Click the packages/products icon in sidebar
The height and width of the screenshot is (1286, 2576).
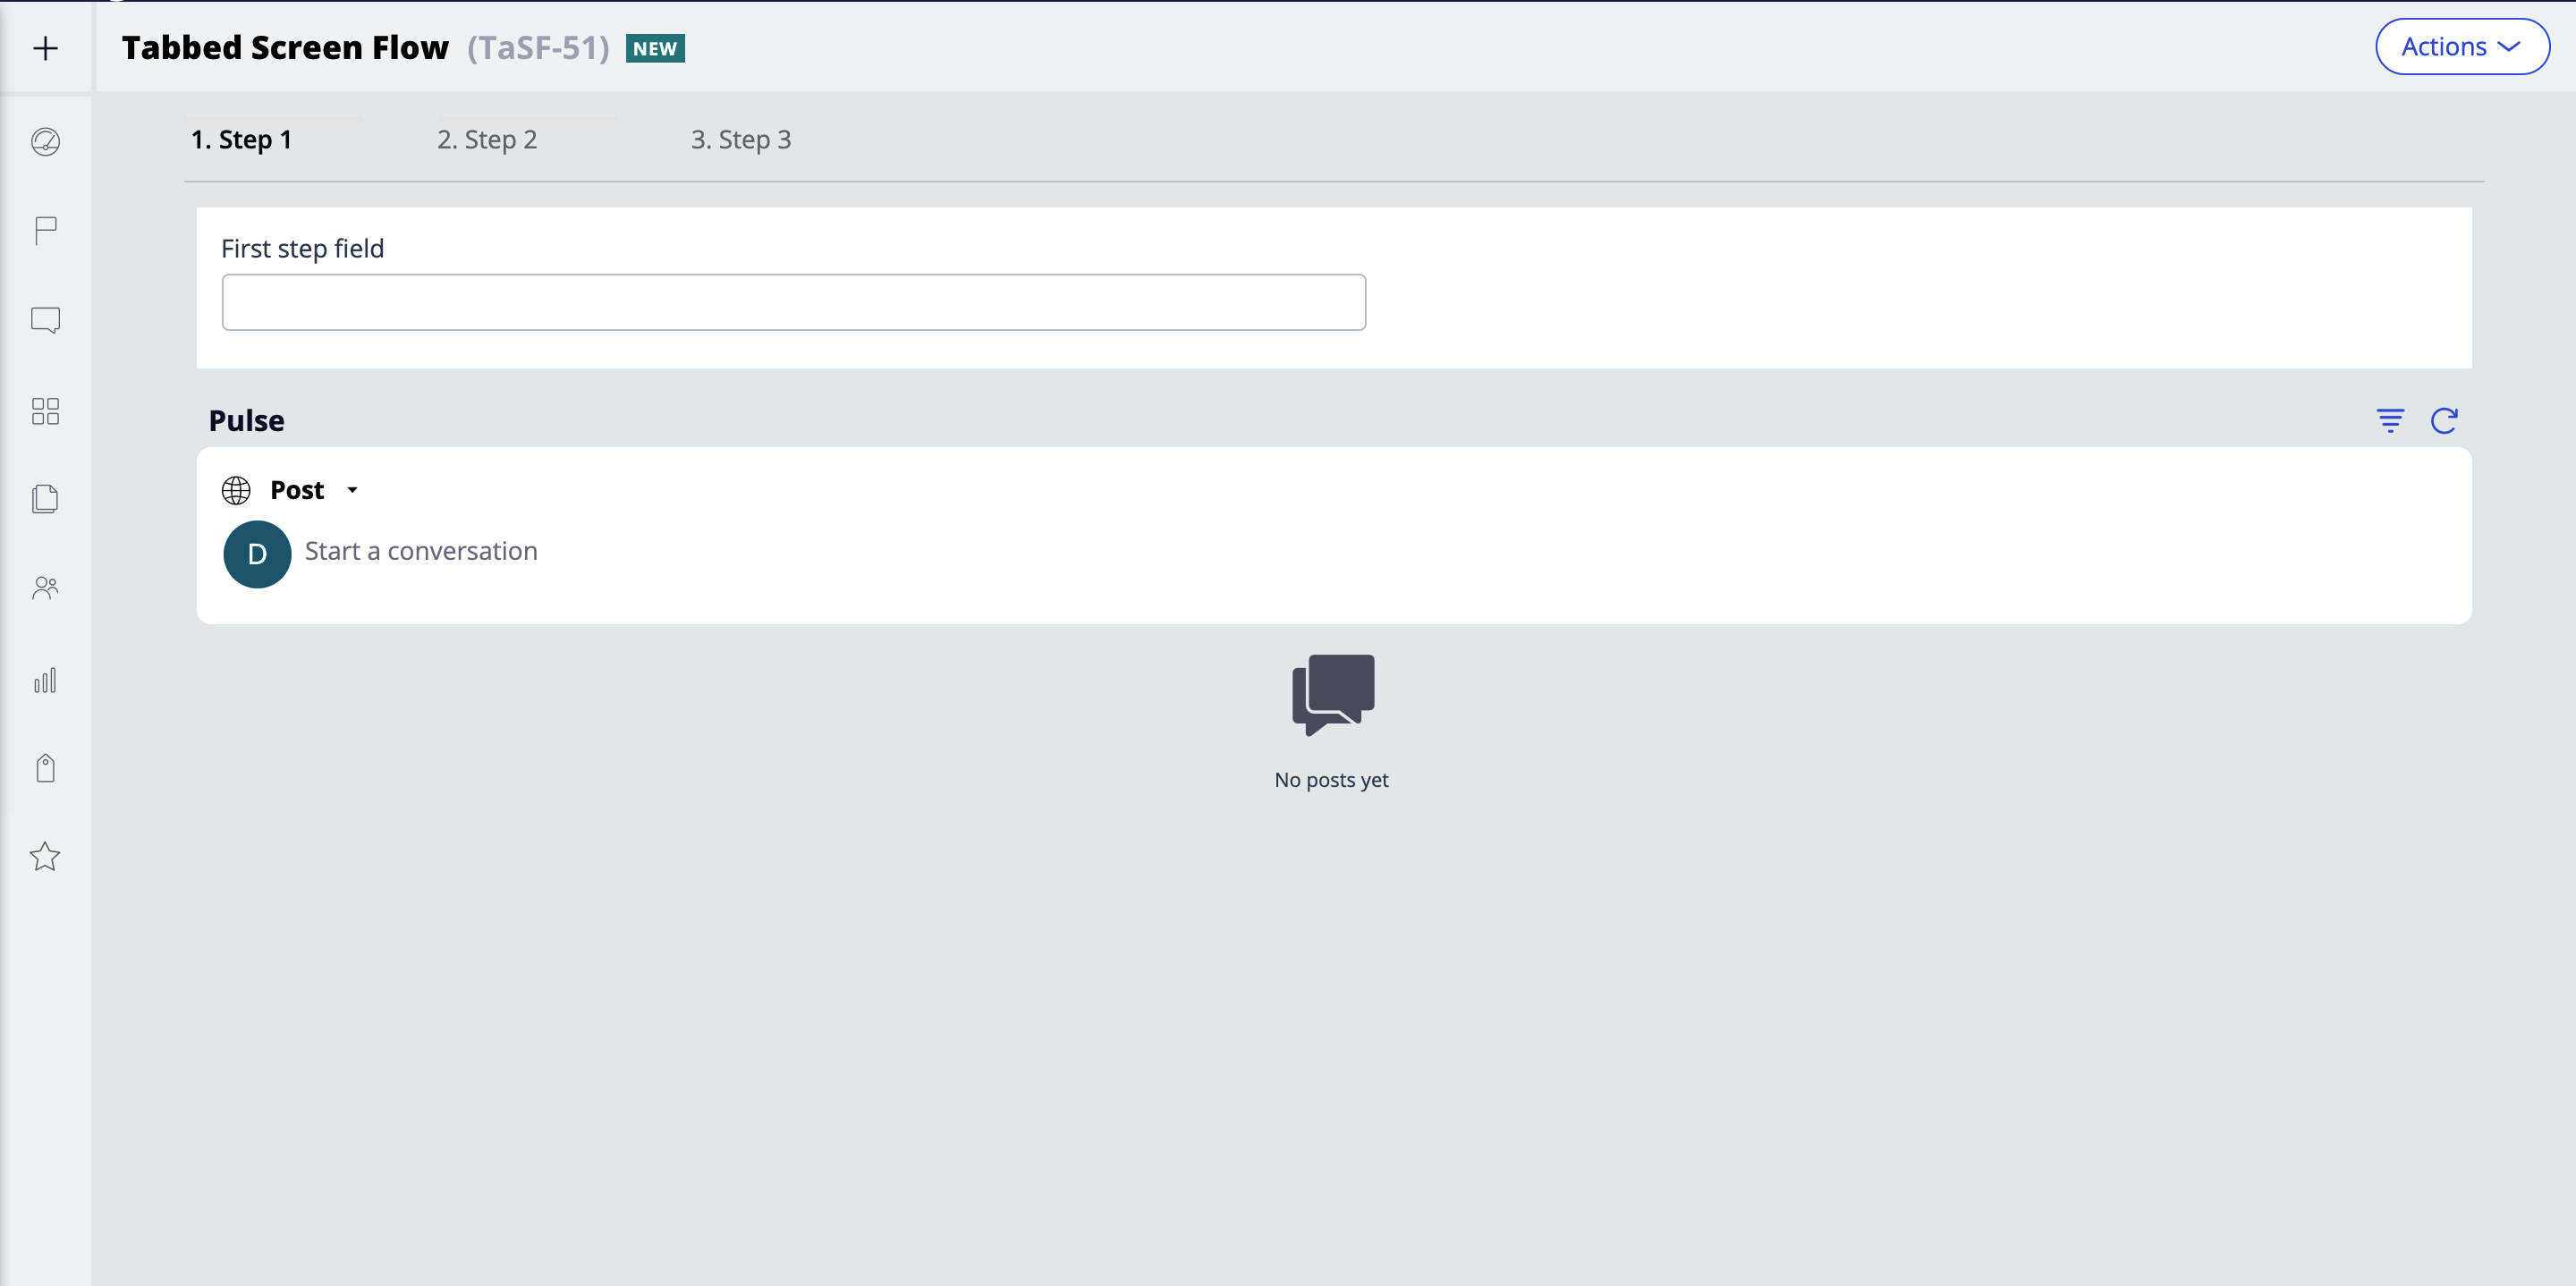tap(45, 767)
